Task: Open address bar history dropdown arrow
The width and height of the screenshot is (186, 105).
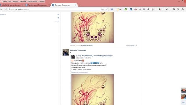Action: click(105, 9)
